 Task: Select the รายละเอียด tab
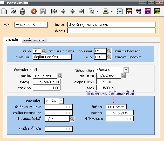pos(12,40)
